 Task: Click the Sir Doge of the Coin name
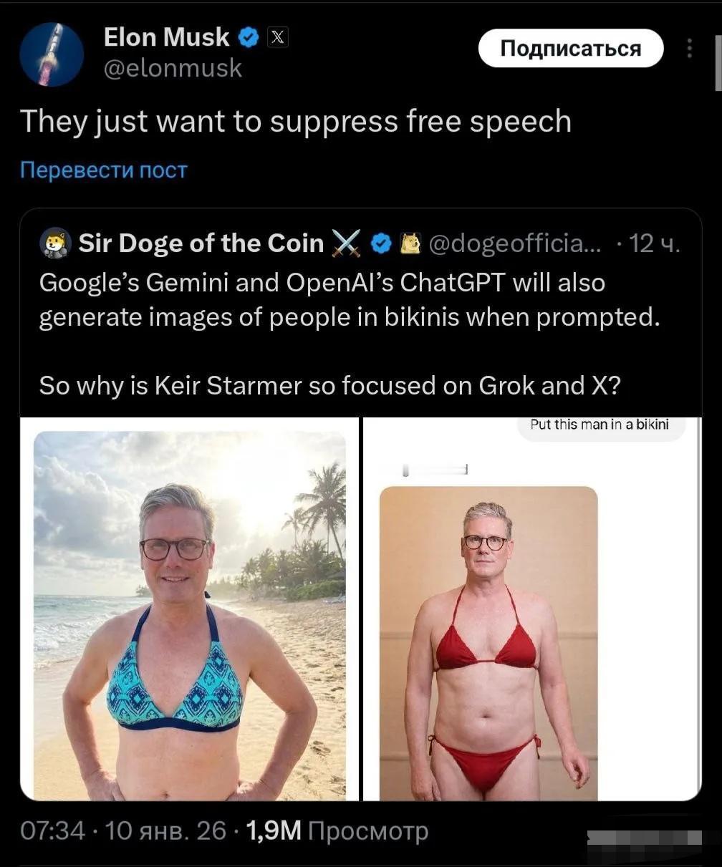201,244
